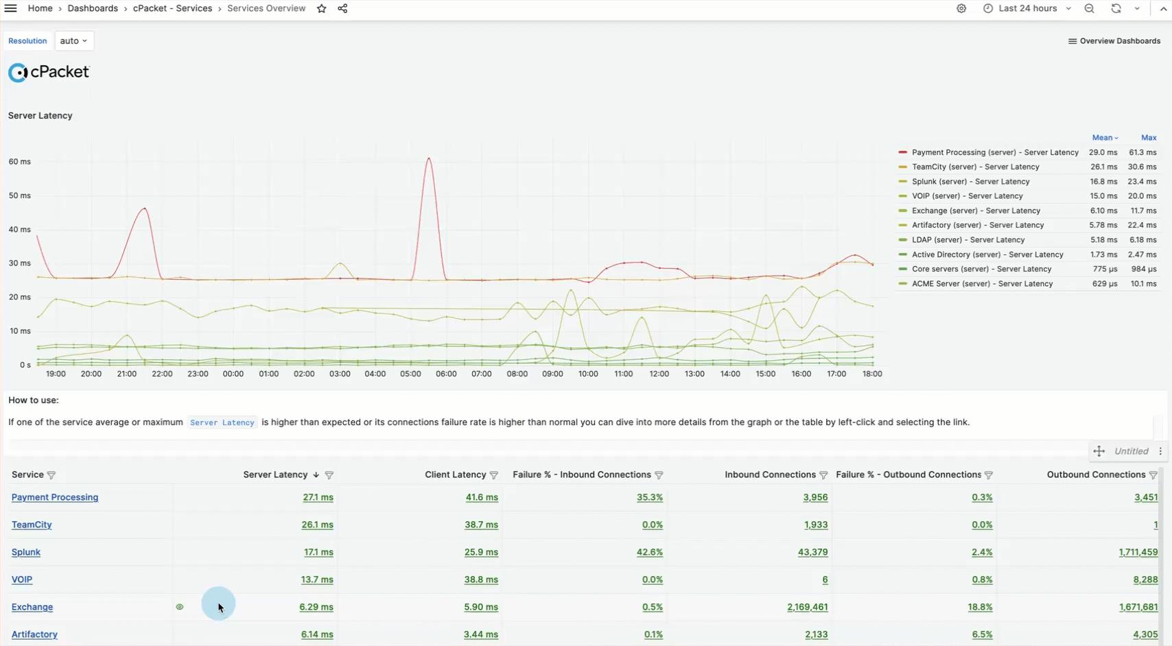Open Dashboards breadcrumb

93,8
